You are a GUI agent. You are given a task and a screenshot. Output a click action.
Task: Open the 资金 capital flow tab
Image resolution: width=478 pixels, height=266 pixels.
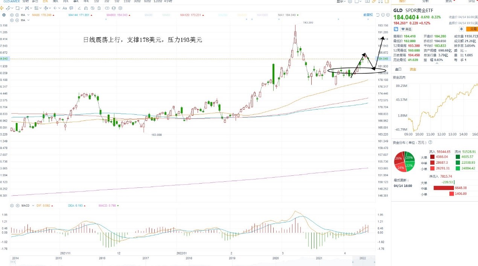tap(413, 69)
